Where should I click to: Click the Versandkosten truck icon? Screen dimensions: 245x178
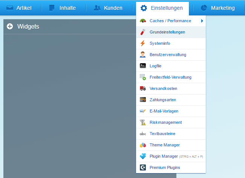coord(143,88)
